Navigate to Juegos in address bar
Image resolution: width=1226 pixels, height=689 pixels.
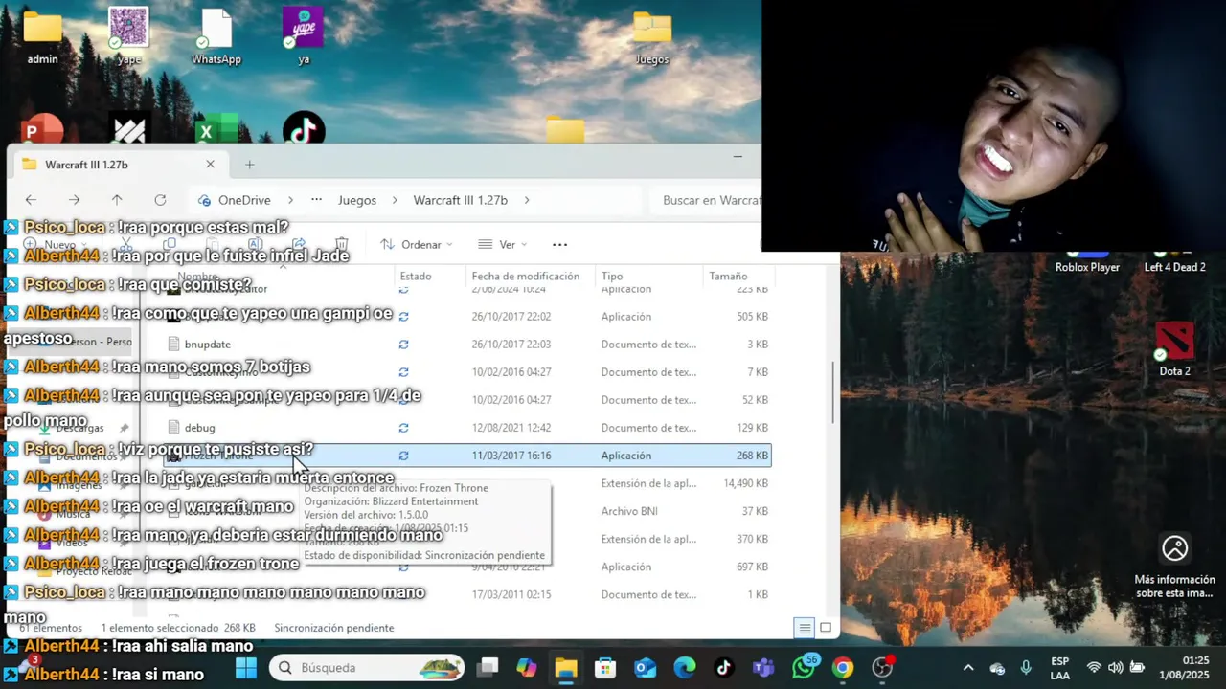pos(357,200)
